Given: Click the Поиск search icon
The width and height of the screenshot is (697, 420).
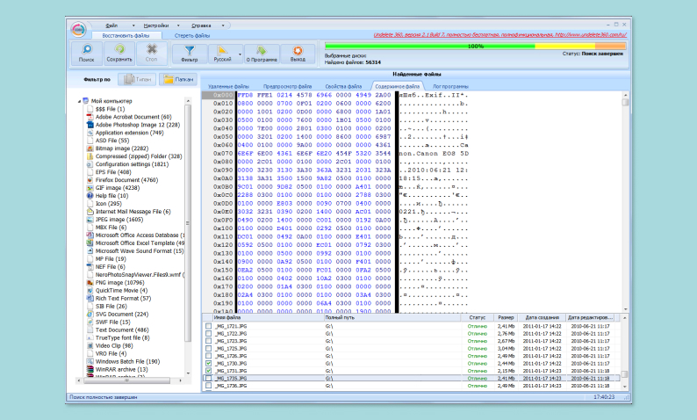Looking at the screenshot, I should pos(87,49).
